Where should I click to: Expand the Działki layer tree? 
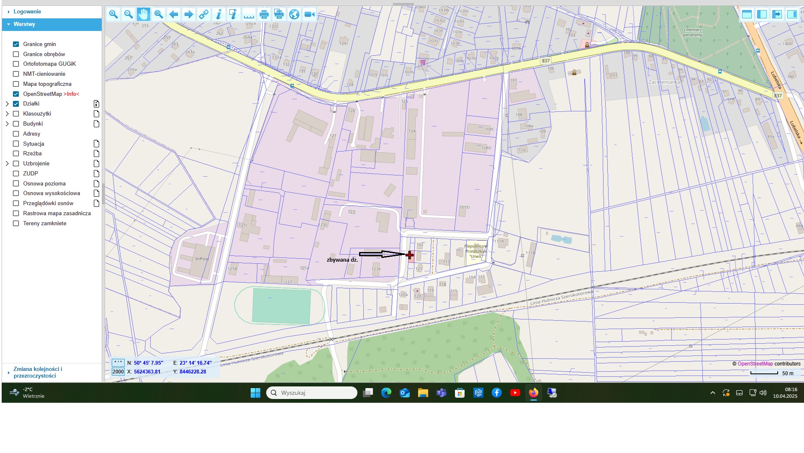pyautogui.click(x=7, y=104)
